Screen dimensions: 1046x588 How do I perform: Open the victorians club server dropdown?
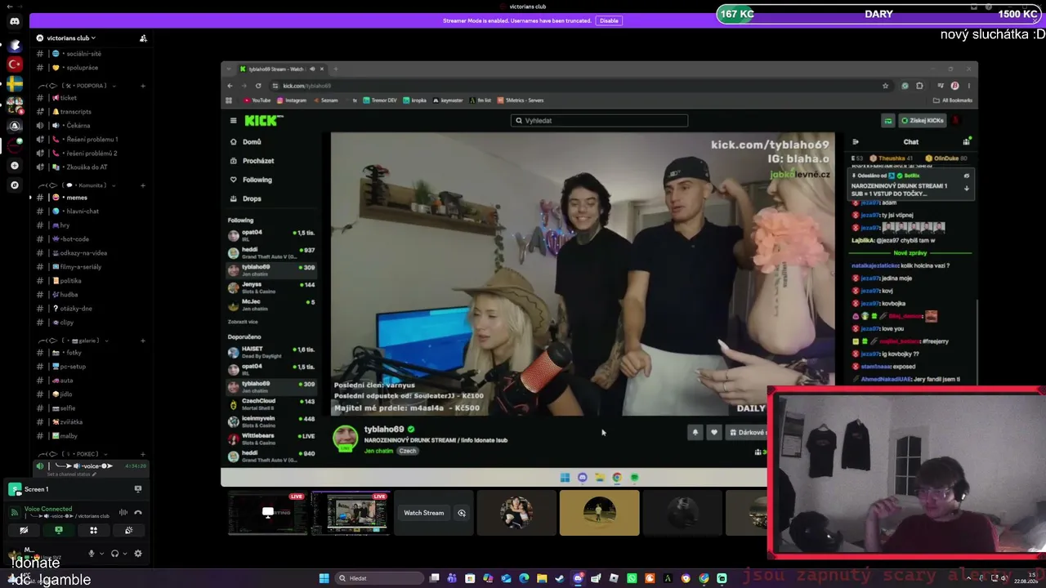[70, 38]
